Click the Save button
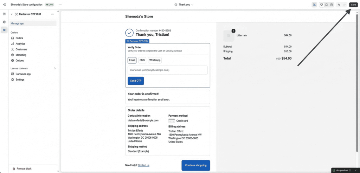Image resolution: width=360 pixels, height=173 pixels. 353,5
